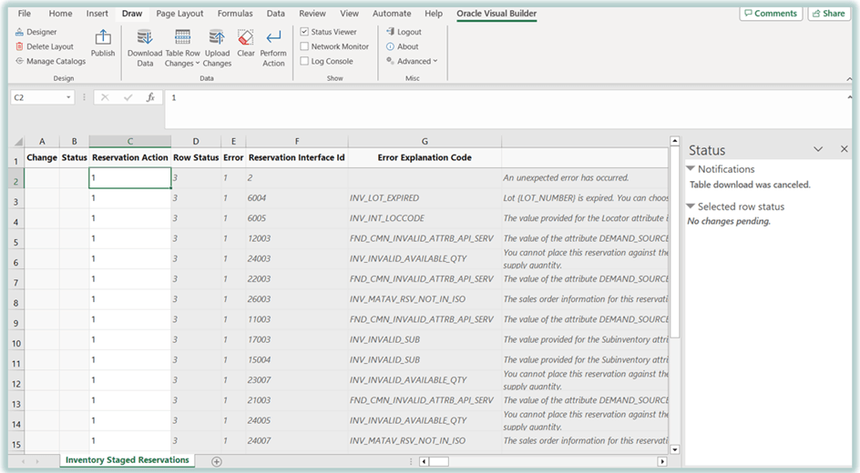Select column C header
Viewport: 860px width, 473px height.
click(x=130, y=141)
